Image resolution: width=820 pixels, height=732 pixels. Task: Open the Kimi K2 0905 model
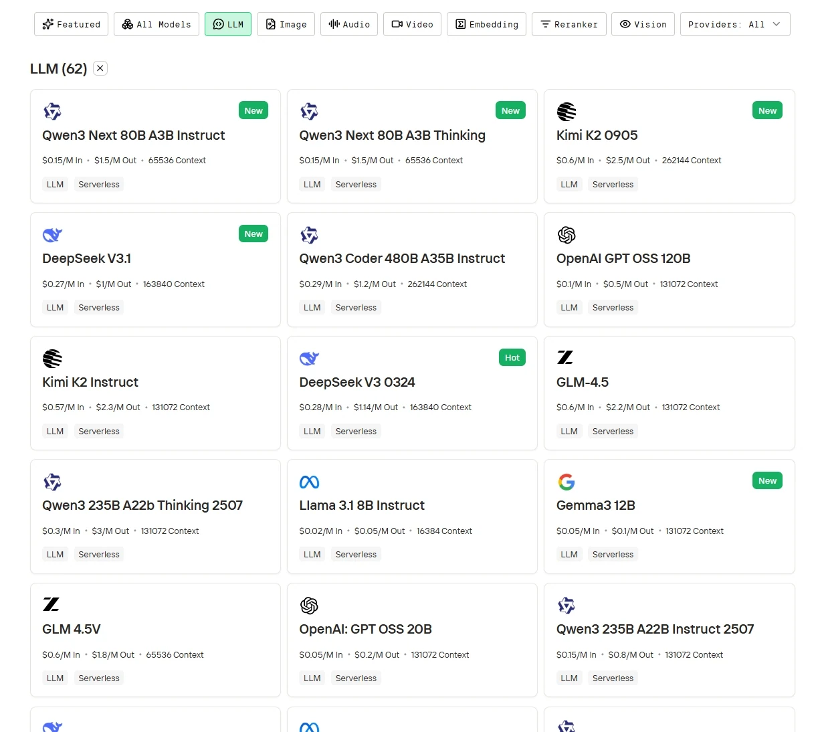click(597, 135)
